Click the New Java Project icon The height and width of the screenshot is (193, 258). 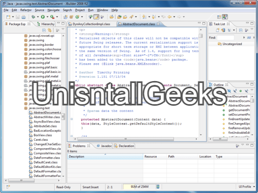tap(65, 17)
